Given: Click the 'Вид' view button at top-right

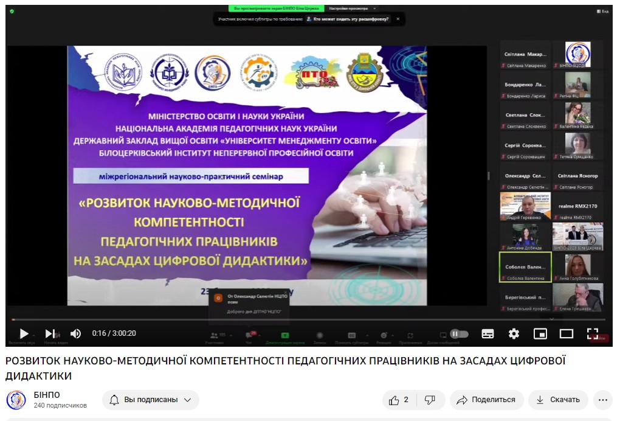Looking at the screenshot, I should (x=602, y=12).
